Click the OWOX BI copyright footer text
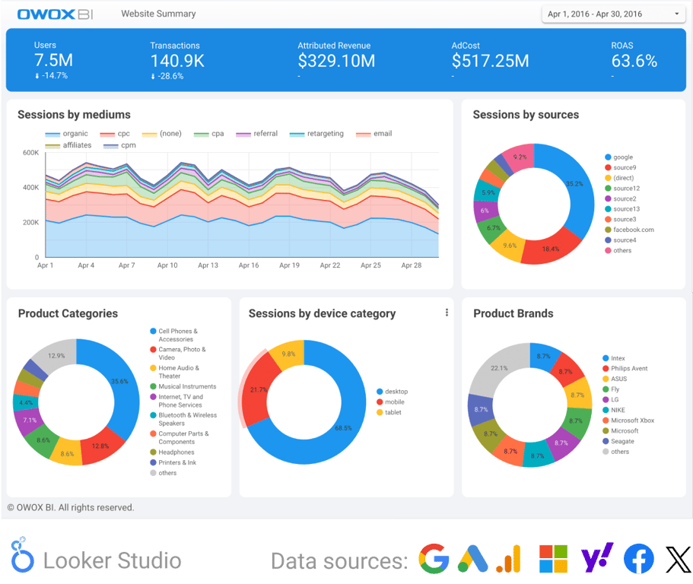This screenshot has width=693, height=584. click(71, 507)
